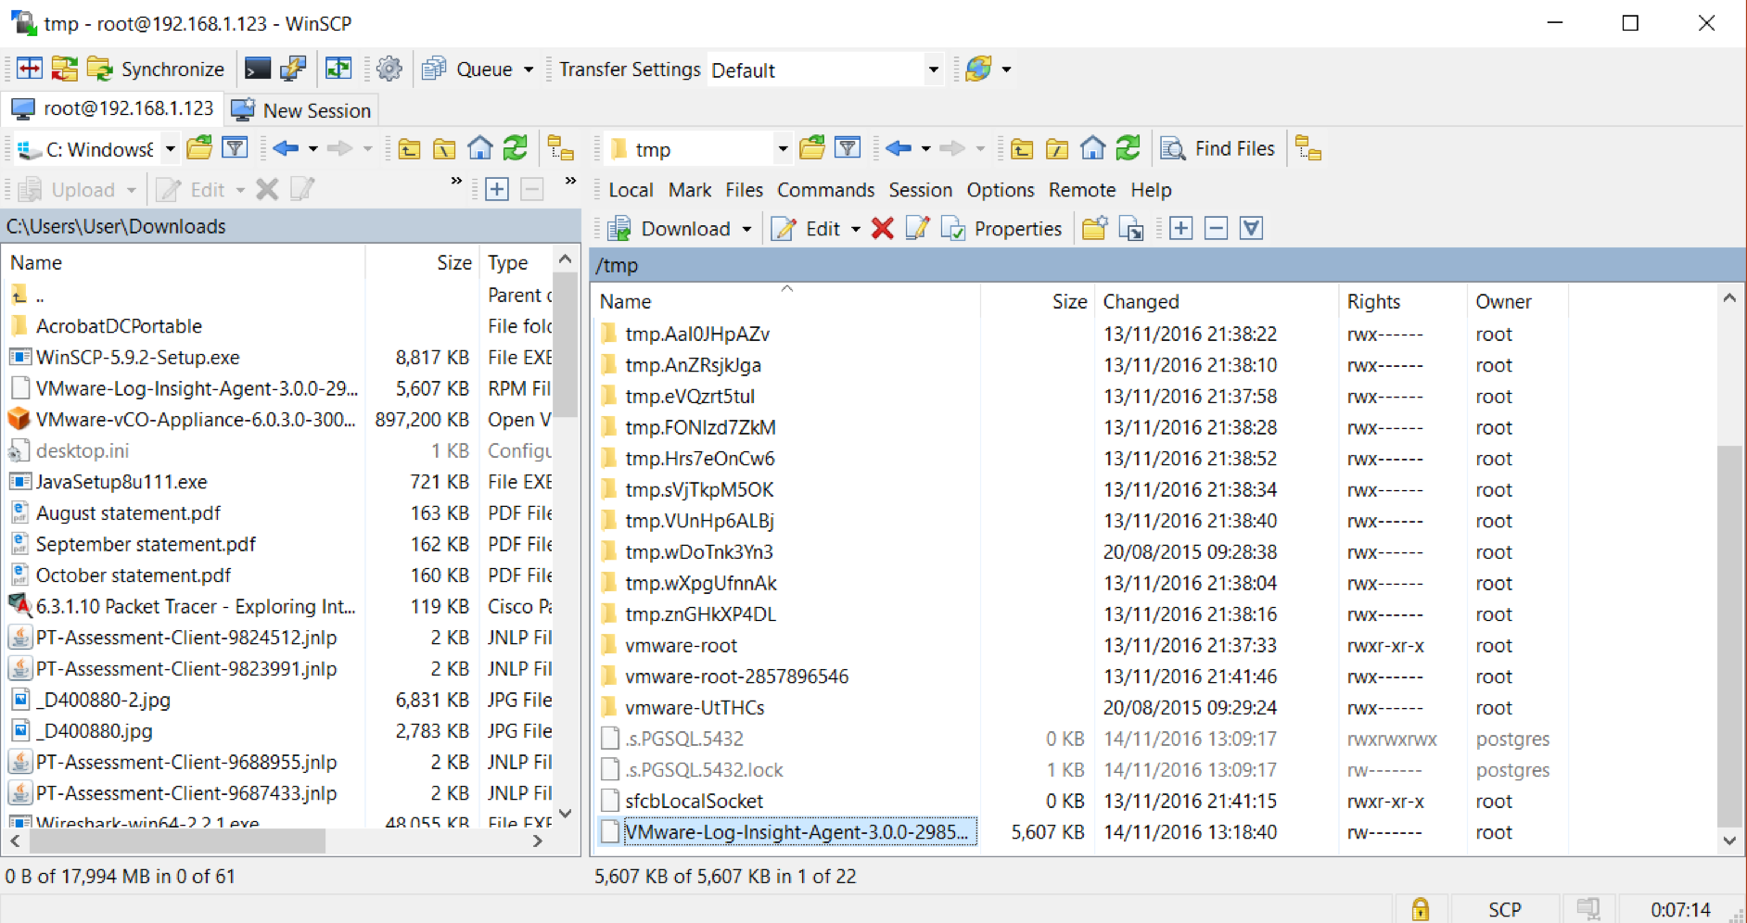Open the Local menu
This screenshot has width=1747, height=923.
pyautogui.click(x=631, y=190)
